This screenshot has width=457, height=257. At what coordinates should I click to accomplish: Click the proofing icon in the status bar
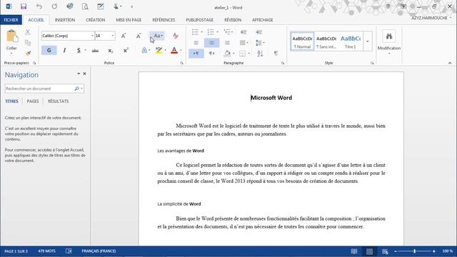pos(69,251)
